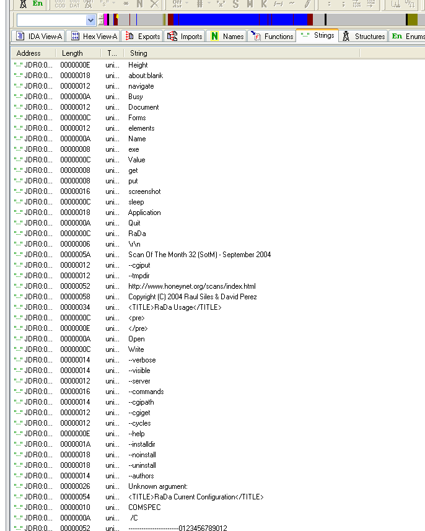Click the string icon in the COMSPEC row
Viewport: 425px width, 531px height.
[x=19, y=507]
